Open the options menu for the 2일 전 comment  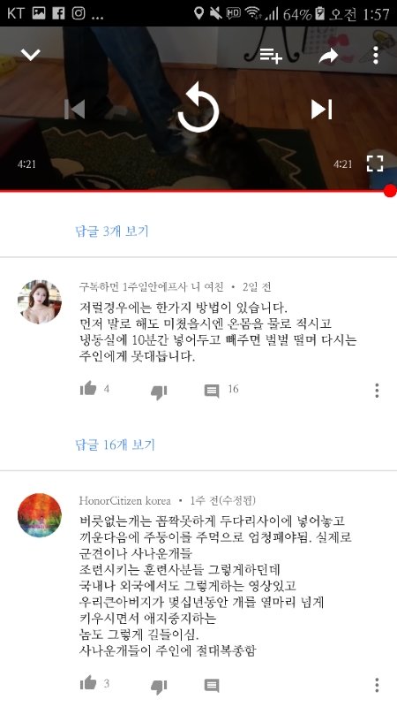click(377, 391)
